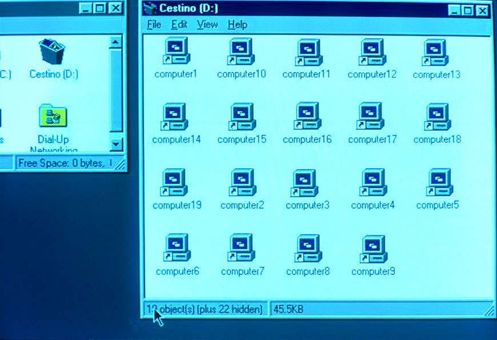
Task: Maximize the left background window
Action: (100, 8)
